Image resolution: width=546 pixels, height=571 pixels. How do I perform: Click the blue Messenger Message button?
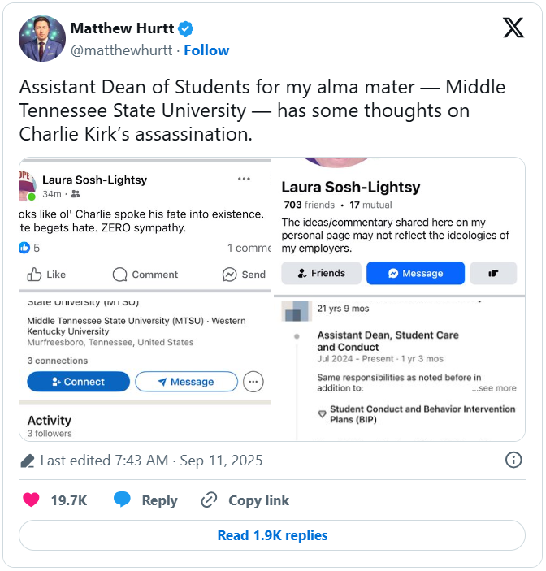(415, 274)
